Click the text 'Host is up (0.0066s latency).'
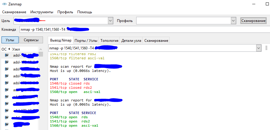Screen dimensions: 270x130 [80, 71]
